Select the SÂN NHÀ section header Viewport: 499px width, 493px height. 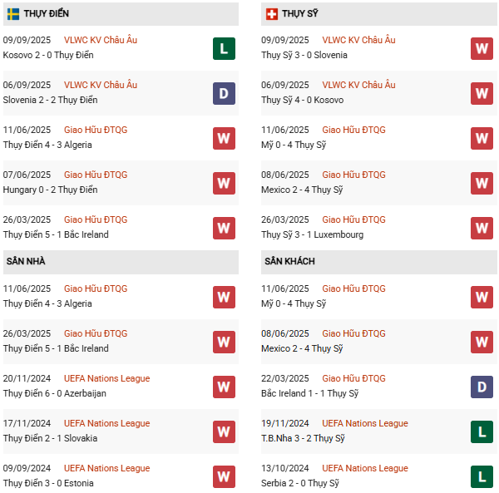[x=26, y=261]
